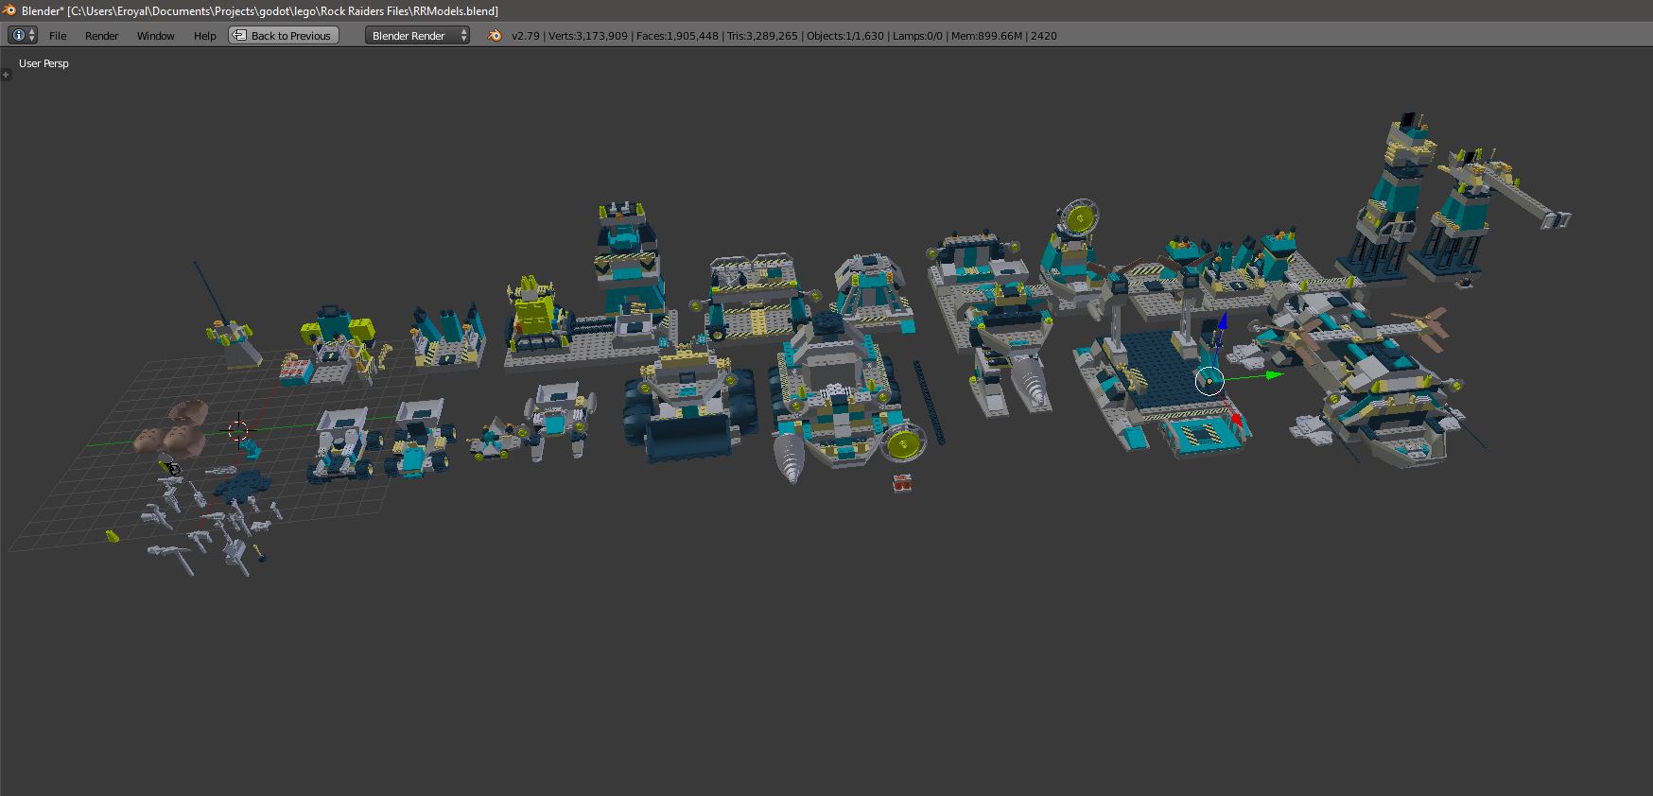
Task: Click the v2.79 version text
Action: [x=525, y=36]
